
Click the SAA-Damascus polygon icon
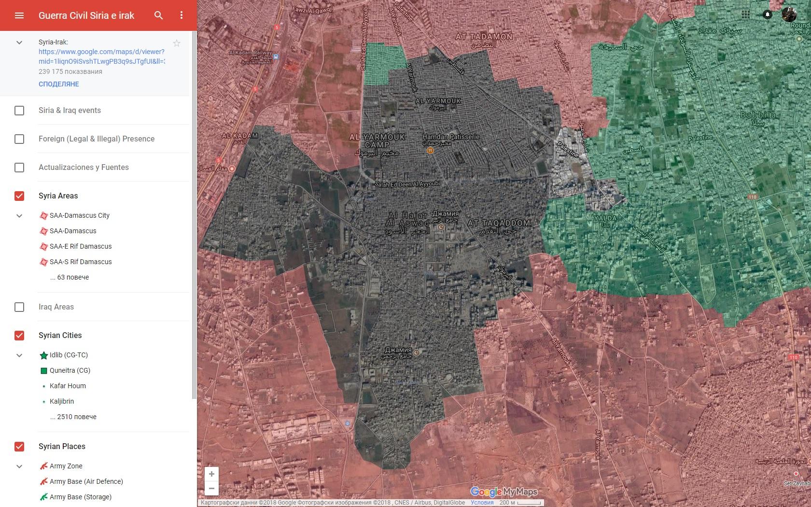pyautogui.click(x=43, y=231)
